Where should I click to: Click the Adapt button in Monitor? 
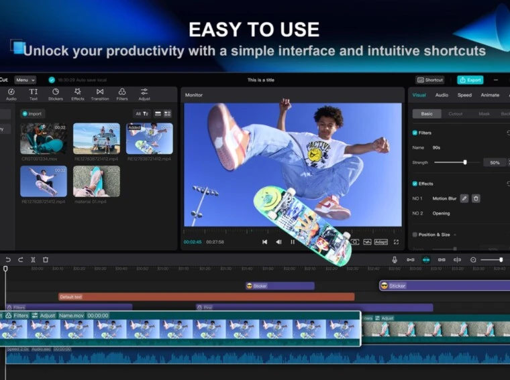381,242
